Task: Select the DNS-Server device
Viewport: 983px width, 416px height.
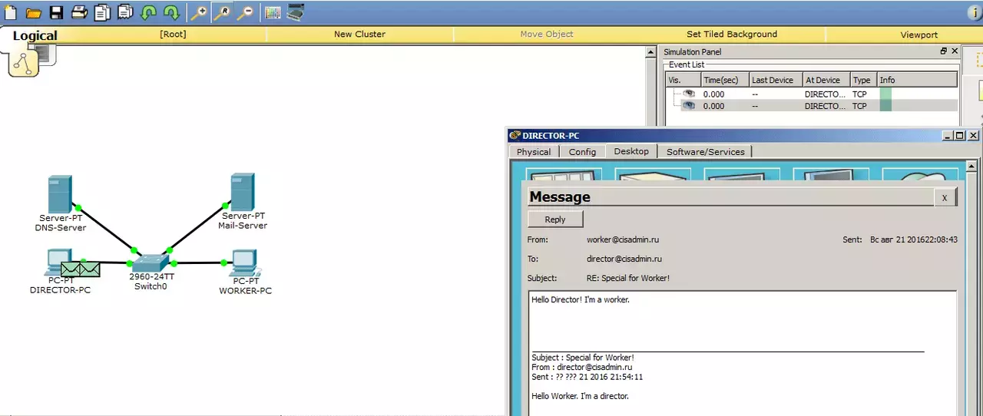Action: click(60, 195)
